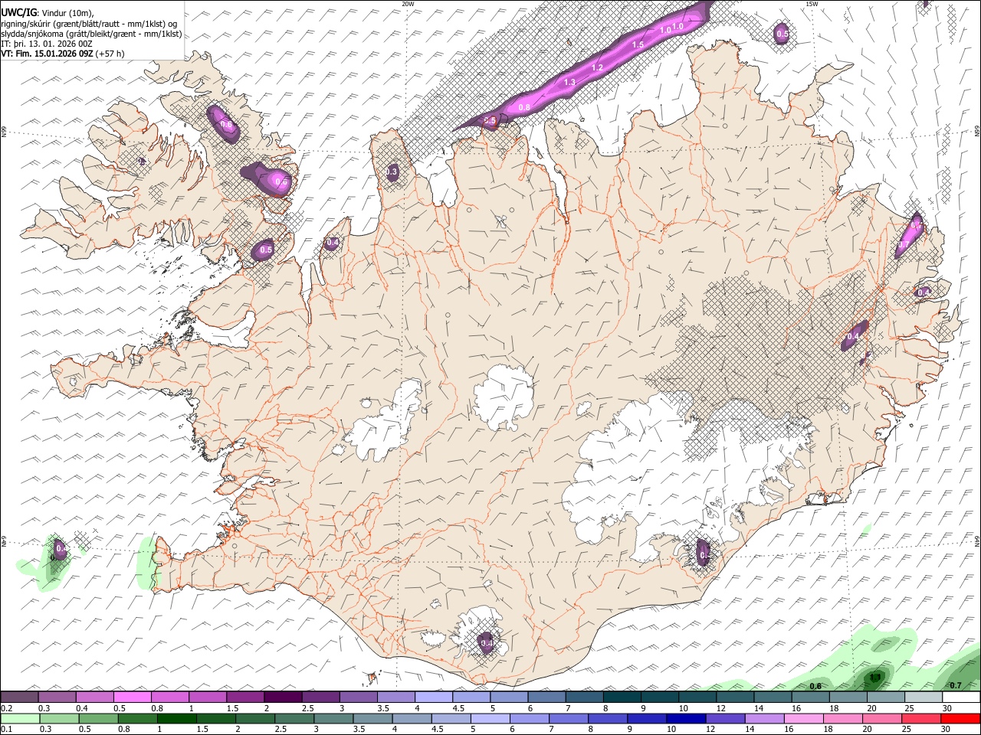Click the snow legend swatch beginning at 1.5
The height and width of the screenshot is (735, 981).
coord(244,697)
